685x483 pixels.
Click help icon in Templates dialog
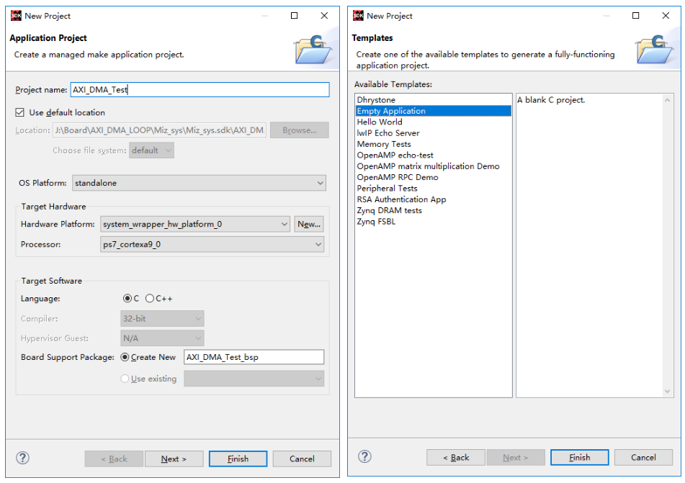(x=364, y=456)
